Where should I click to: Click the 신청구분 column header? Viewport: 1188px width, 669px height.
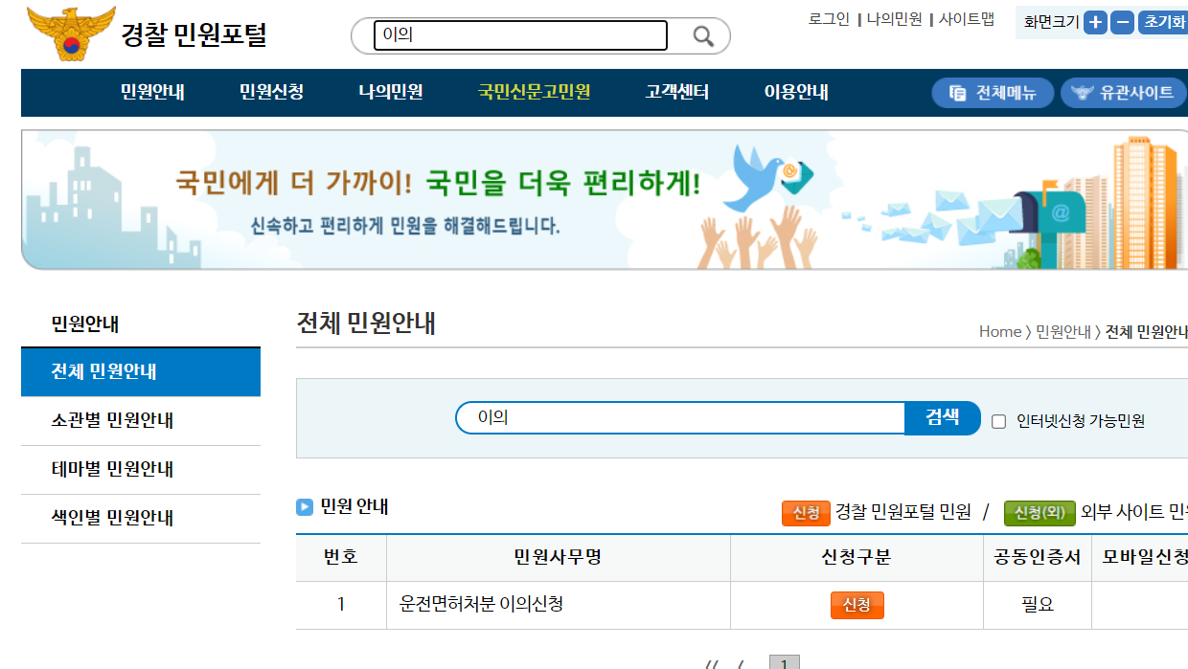pyautogui.click(x=857, y=558)
